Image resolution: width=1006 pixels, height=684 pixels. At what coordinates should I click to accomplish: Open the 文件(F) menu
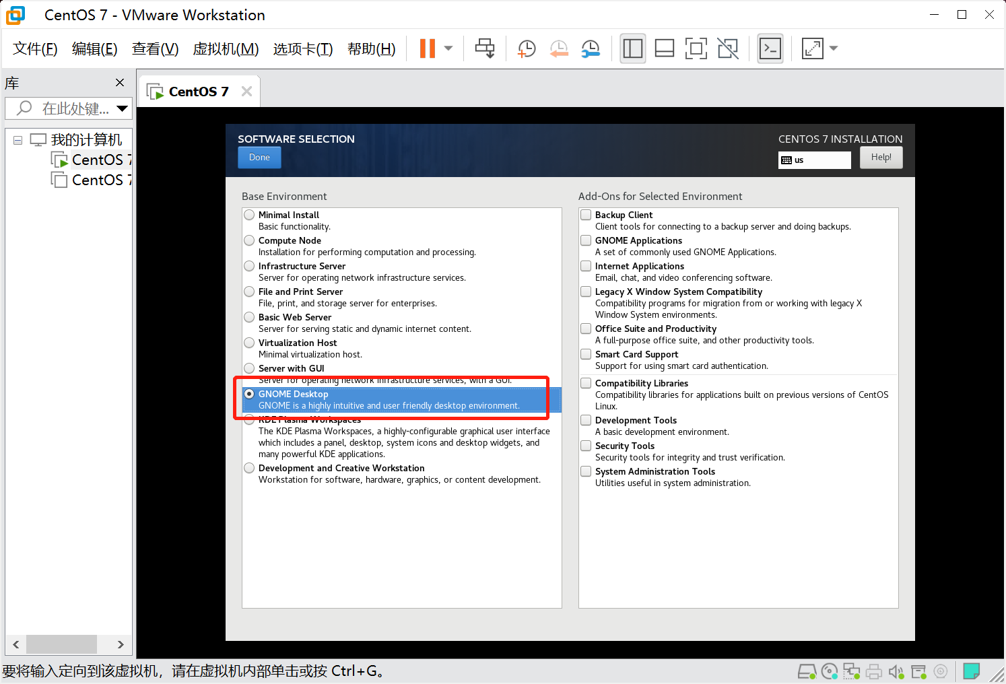(35, 48)
